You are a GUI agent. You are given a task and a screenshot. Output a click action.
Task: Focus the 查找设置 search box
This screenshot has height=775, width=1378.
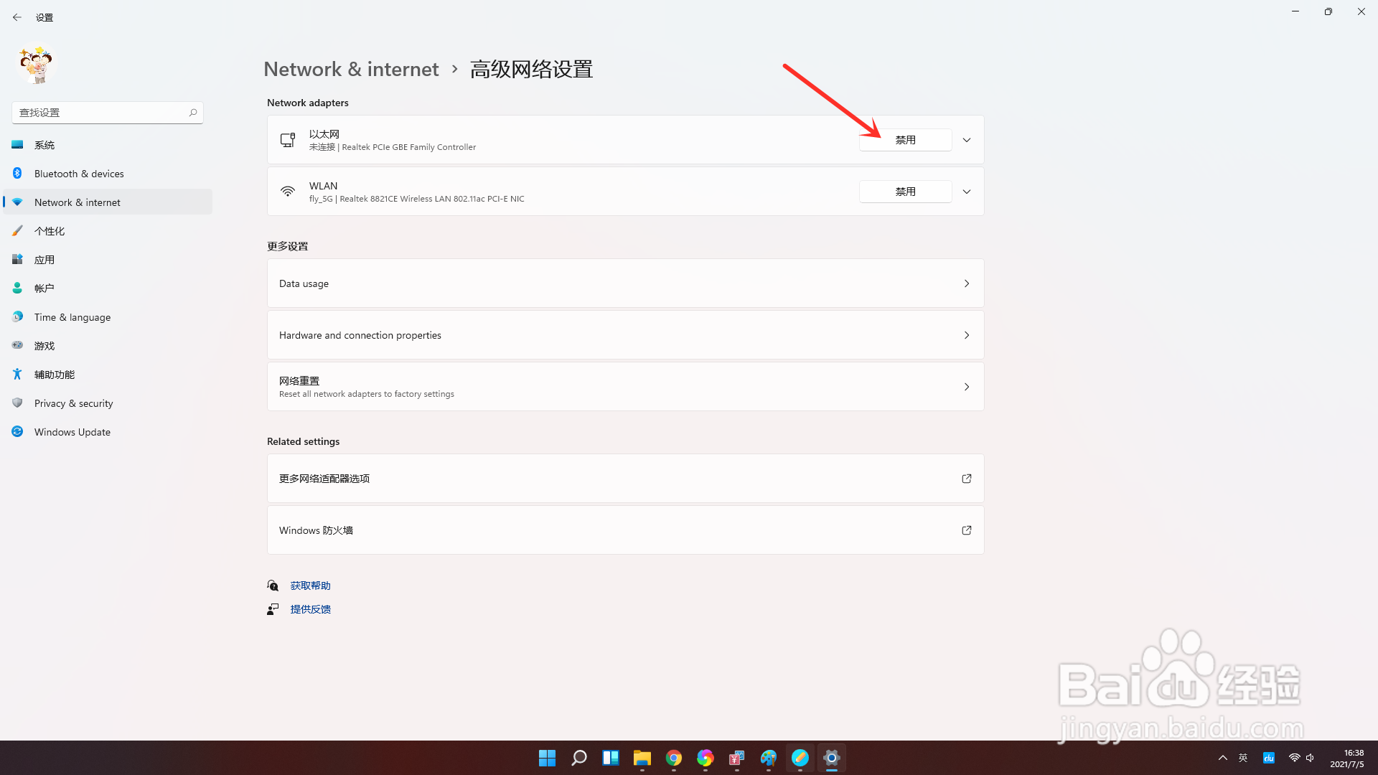pyautogui.click(x=108, y=113)
